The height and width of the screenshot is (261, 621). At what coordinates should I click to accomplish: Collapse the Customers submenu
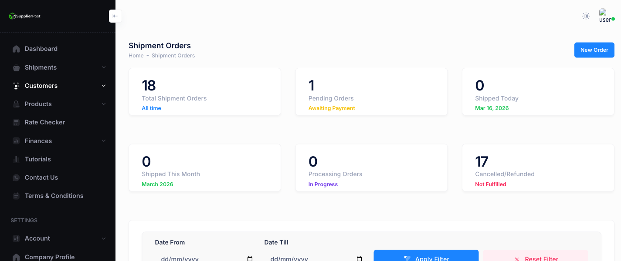104,86
